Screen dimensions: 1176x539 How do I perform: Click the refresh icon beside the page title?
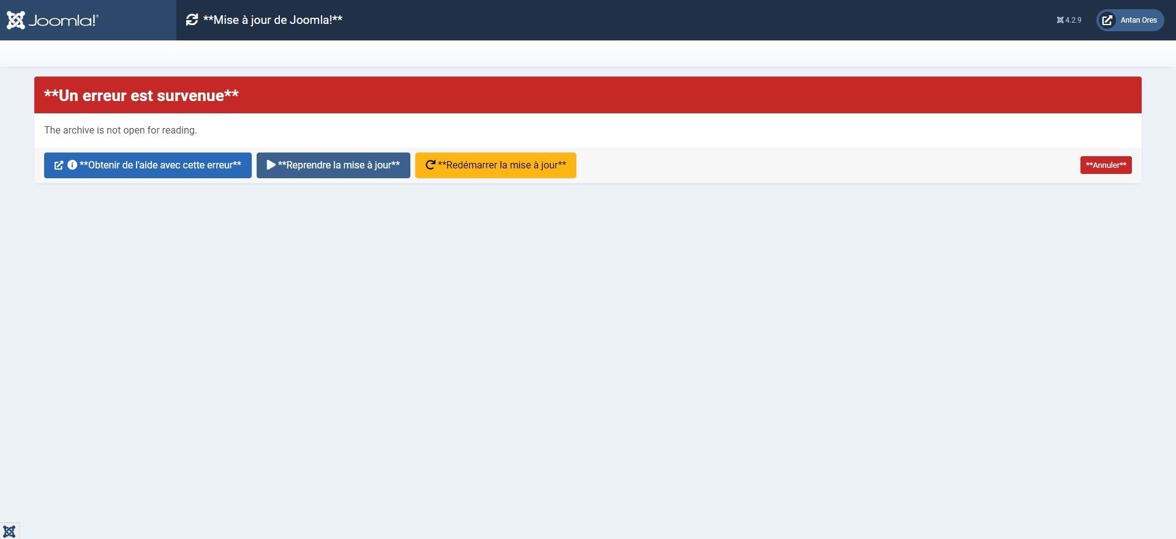point(192,20)
